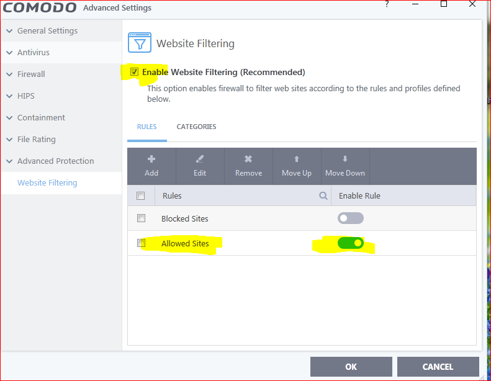Expand the File Rating section chevron
The height and width of the screenshot is (381, 491).
click(9, 140)
